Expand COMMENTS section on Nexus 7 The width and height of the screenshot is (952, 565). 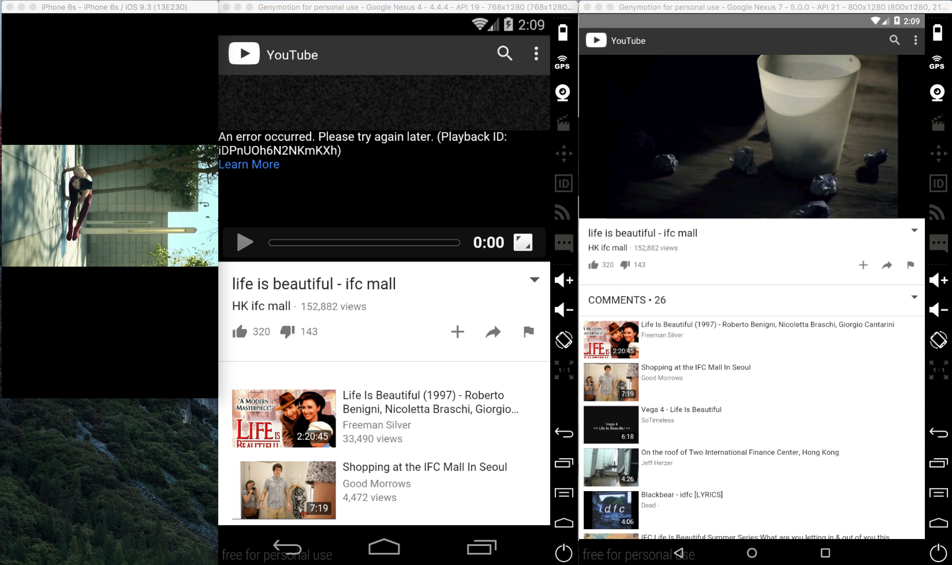tap(914, 297)
